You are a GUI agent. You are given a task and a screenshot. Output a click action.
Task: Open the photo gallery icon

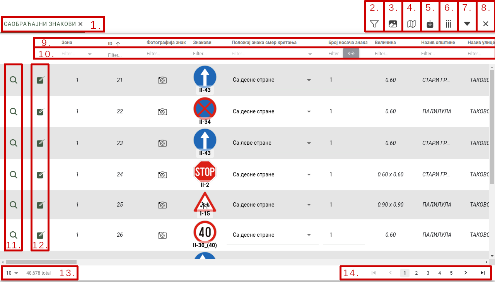tap(393, 24)
